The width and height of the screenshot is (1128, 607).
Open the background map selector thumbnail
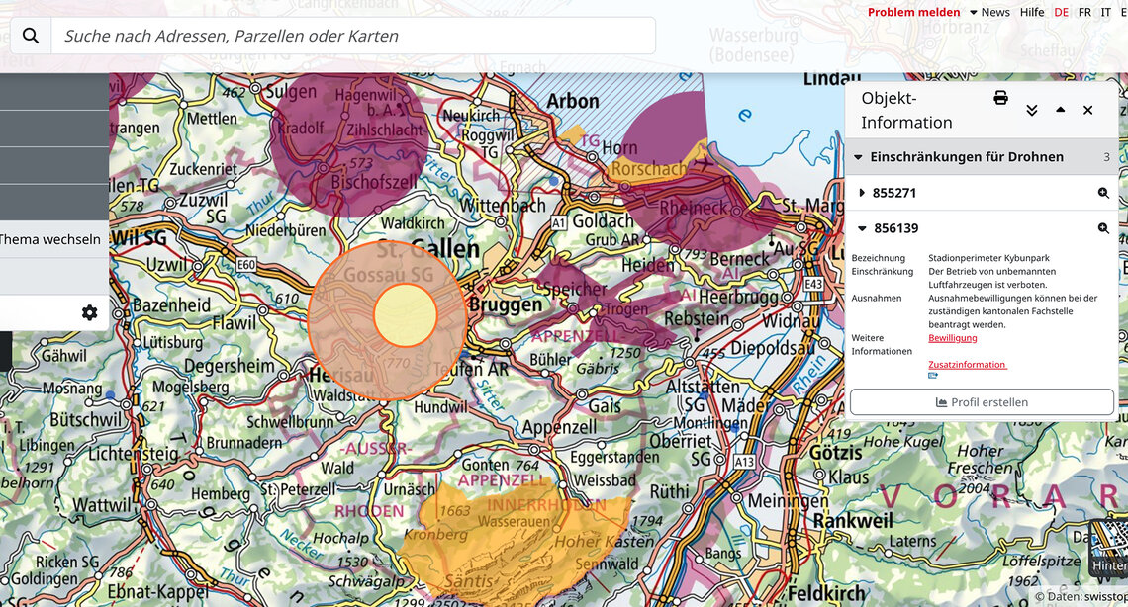(x=1110, y=548)
